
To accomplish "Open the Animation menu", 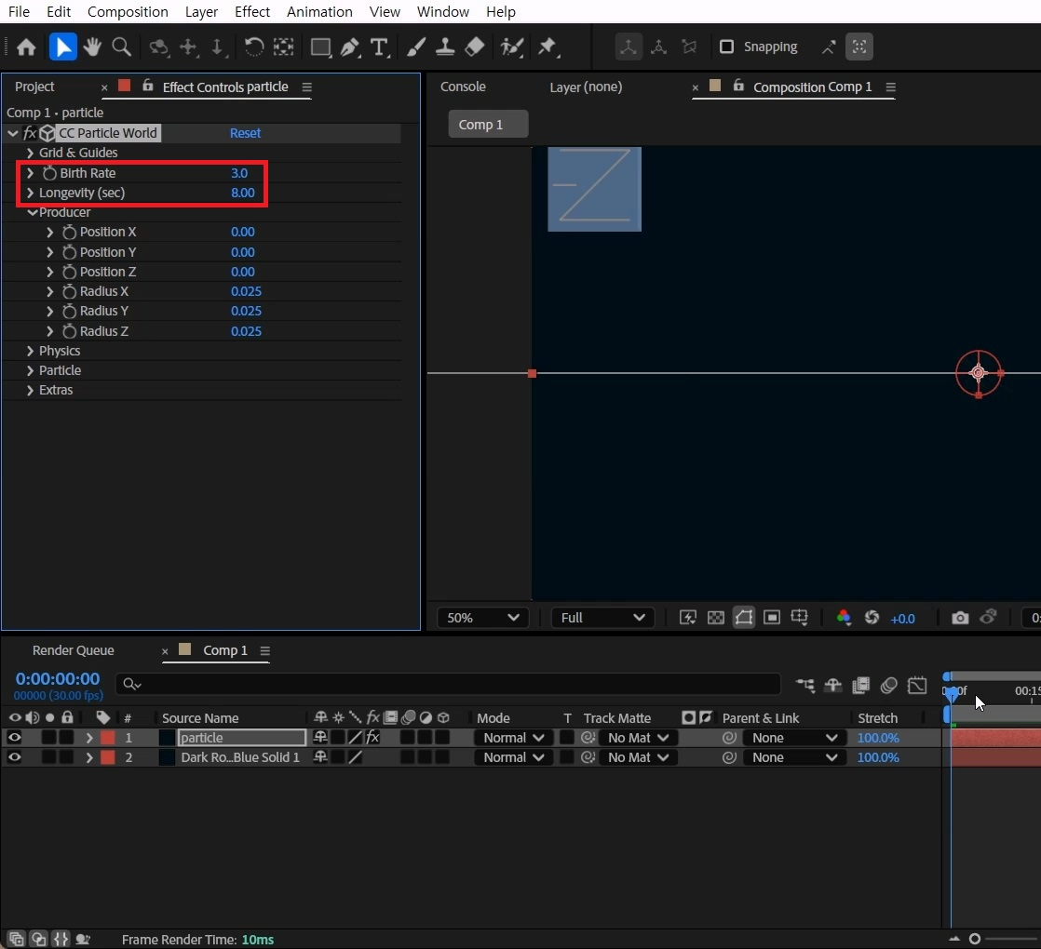I will pyautogui.click(x=319, y=12).
